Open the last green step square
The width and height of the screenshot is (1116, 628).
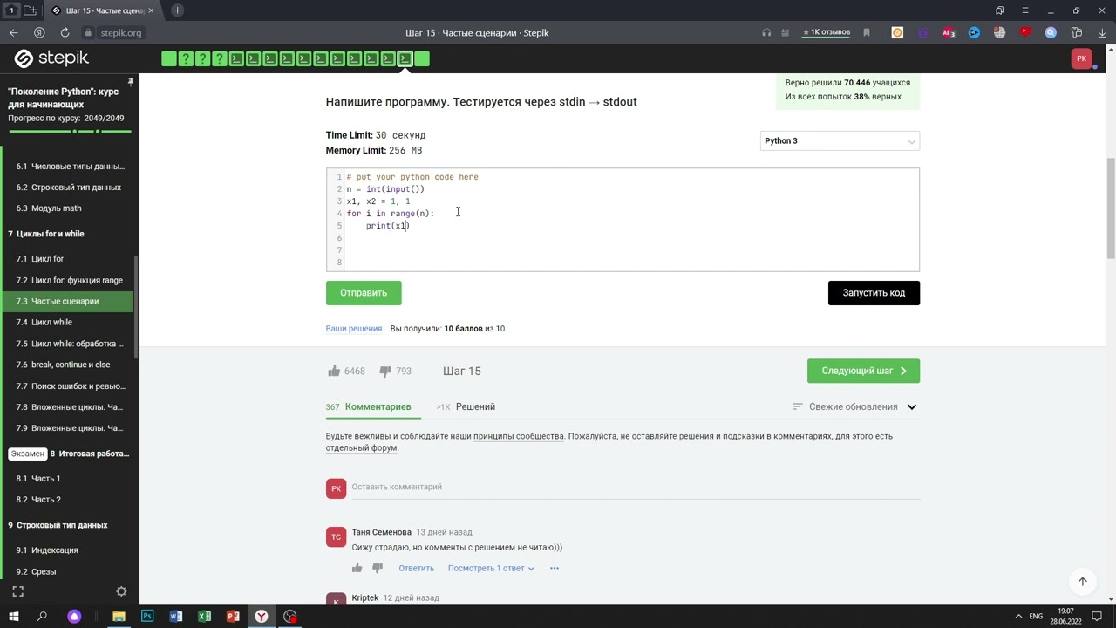point(422,59)
